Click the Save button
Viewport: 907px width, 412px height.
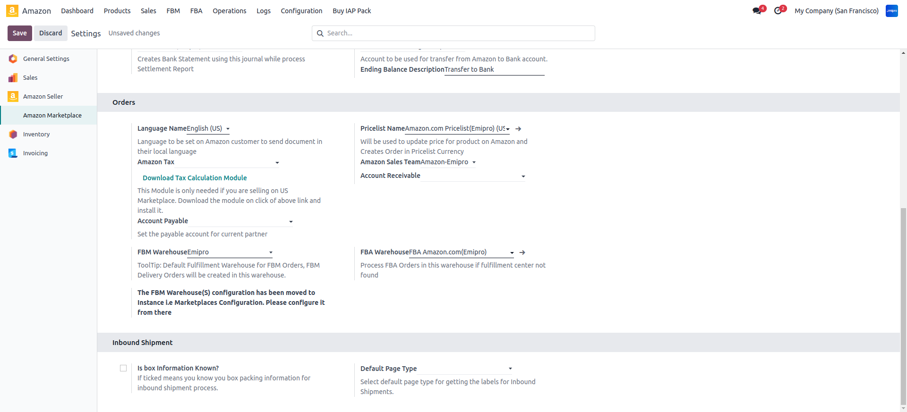20,33
